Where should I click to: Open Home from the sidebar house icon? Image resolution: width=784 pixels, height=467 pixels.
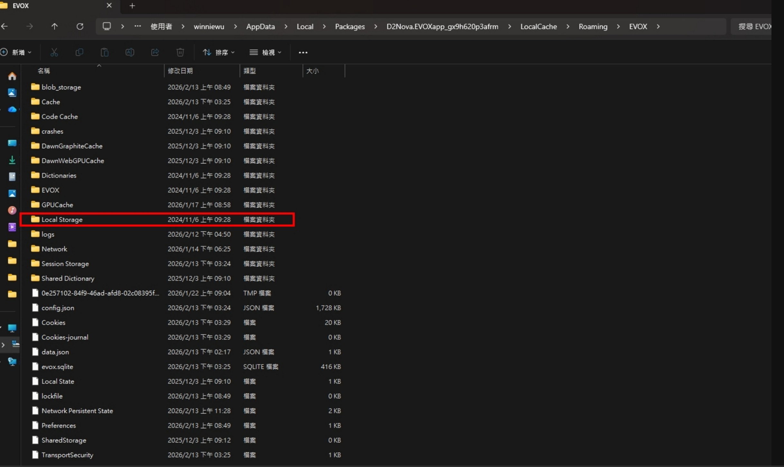pos(12,76)
